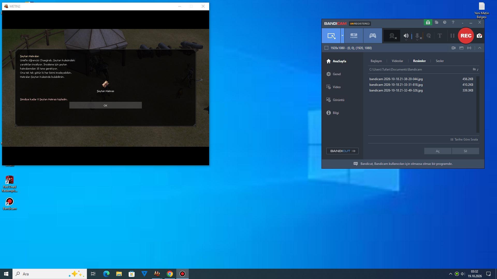Toggle the speaker sound icon
The image size is (497, 279).
point(406,36)
